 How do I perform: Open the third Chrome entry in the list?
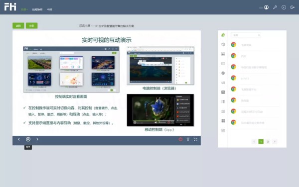point(255,67)
